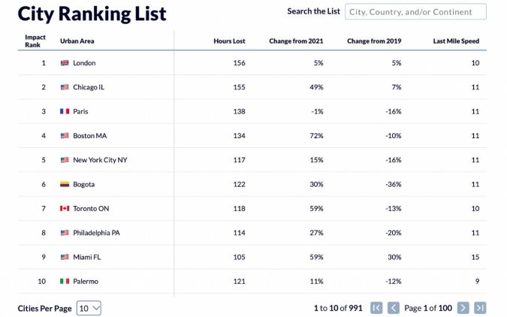Select the New York City NY entry
The height and width of the screenshot is (317, 507).
[100, 160]
